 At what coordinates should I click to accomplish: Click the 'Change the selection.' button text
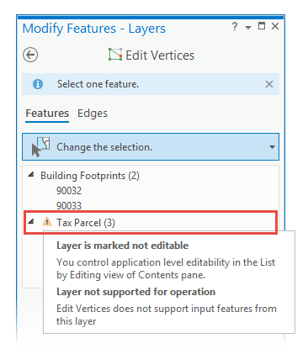(x=104, y=147)
